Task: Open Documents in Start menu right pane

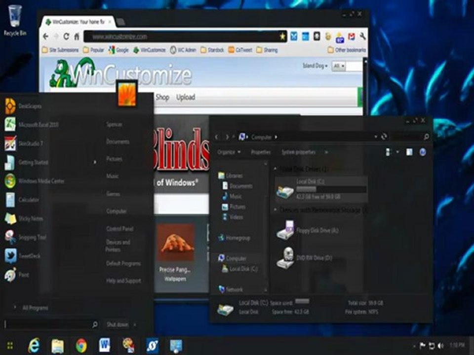Action: (118, 142)
